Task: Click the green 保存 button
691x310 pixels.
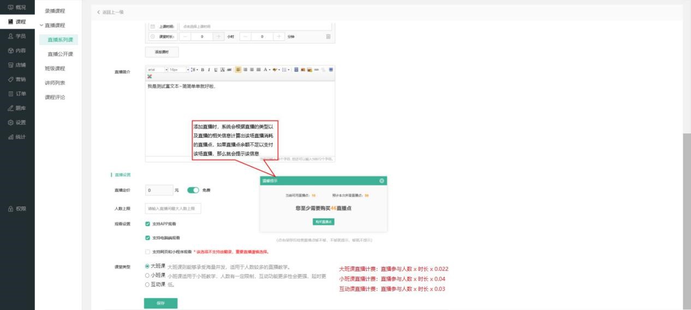Action: tap(160, 303)
